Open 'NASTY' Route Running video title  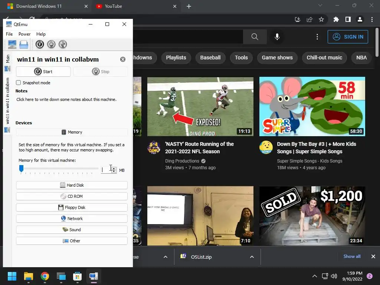199,148
